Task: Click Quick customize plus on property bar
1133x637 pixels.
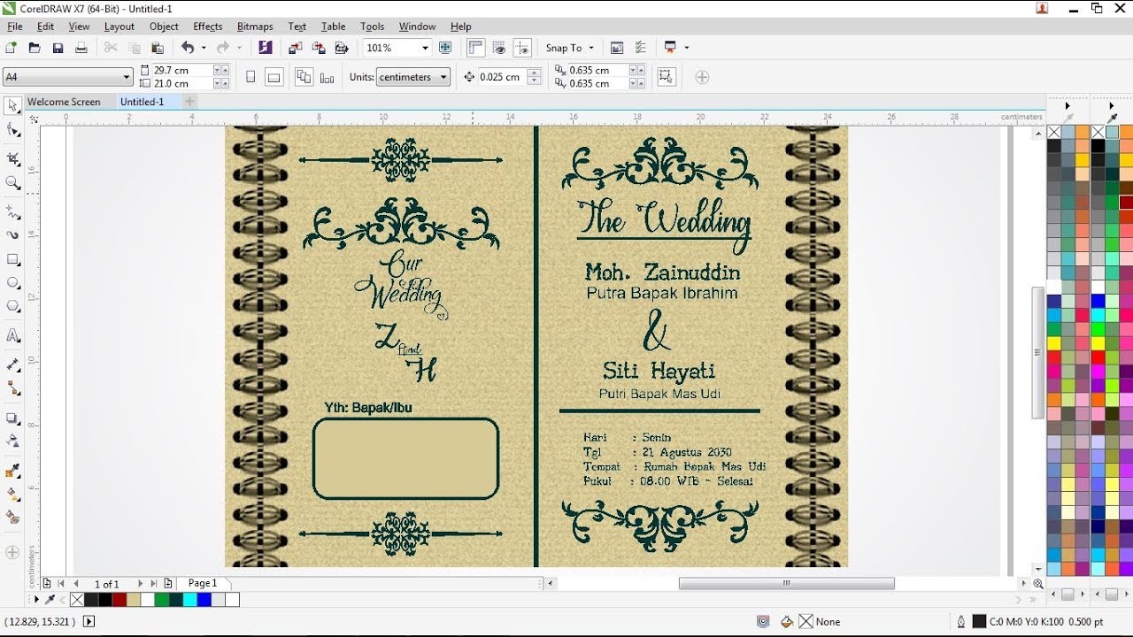Action: click(702, 77)
